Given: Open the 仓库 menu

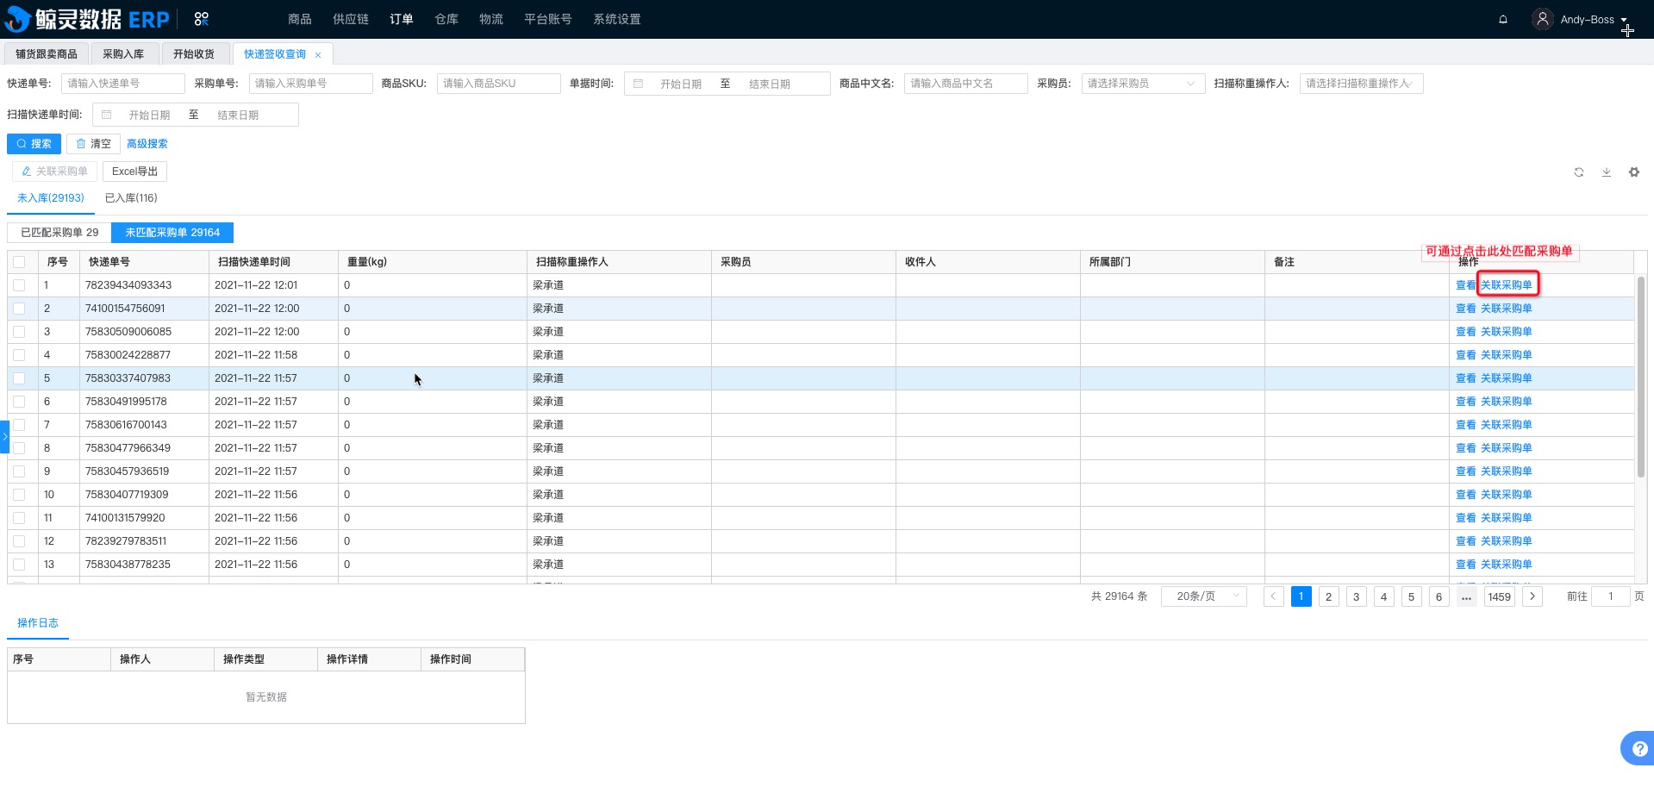Looking at the screenshot, I should tap(446, 19).
